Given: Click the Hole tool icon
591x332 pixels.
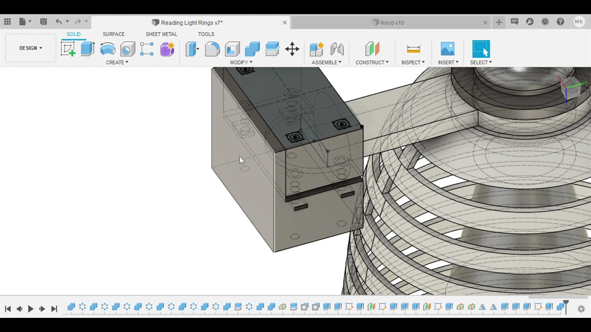Looking at the screenshot, I should (127, 49).
